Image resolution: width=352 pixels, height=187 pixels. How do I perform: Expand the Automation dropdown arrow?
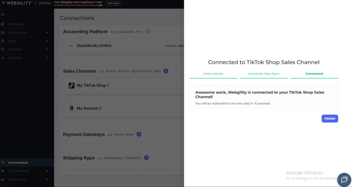(x=47, y=179)
